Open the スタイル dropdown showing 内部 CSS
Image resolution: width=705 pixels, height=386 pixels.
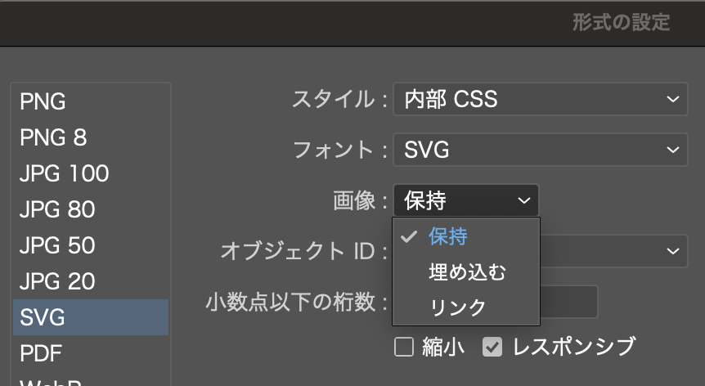[538, 100]
